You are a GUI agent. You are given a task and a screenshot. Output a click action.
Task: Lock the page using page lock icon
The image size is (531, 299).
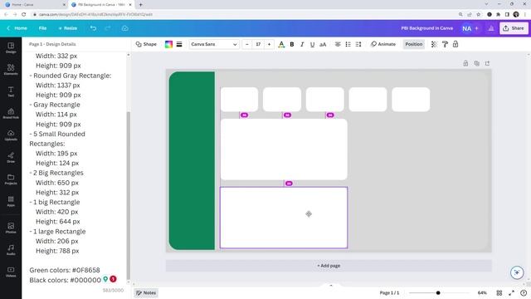point(465,63)
